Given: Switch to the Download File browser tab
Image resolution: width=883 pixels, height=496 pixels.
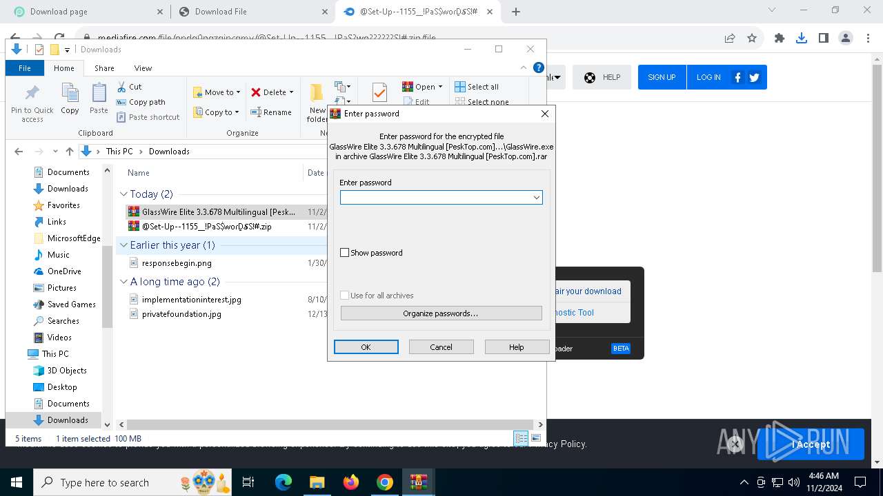Looking at the screenshot, I should pyautogui.click(x=252, y=12).
